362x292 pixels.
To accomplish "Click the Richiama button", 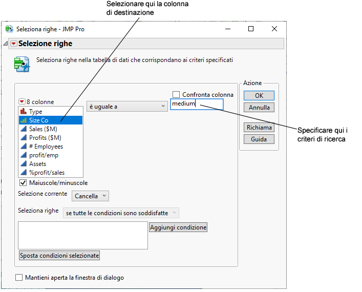I will pyautogui.click(x=259, y=127).
